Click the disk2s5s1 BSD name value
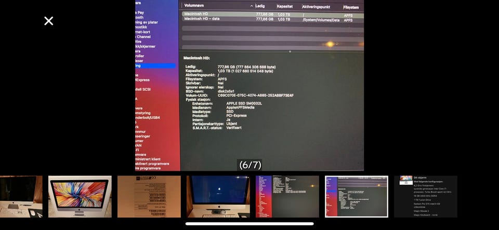 [226, 91]
